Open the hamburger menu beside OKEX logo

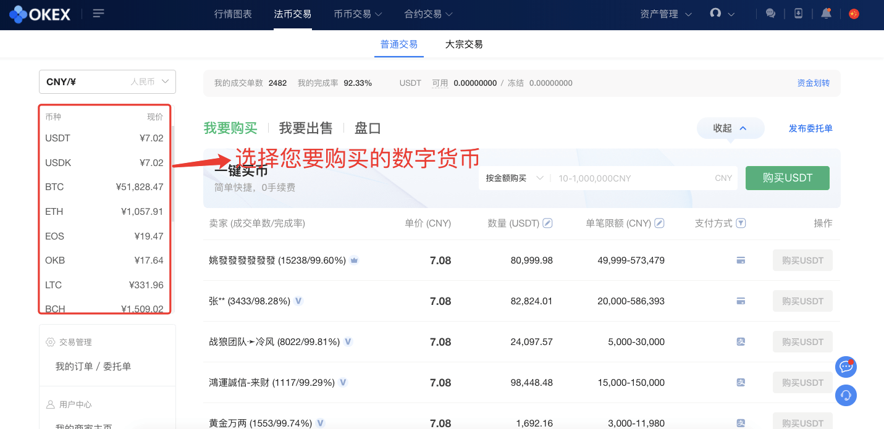click(98, 14)
